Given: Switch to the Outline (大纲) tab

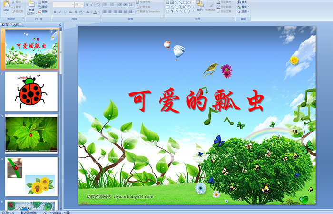Looking at the screenshot, I should click(16, 24).
